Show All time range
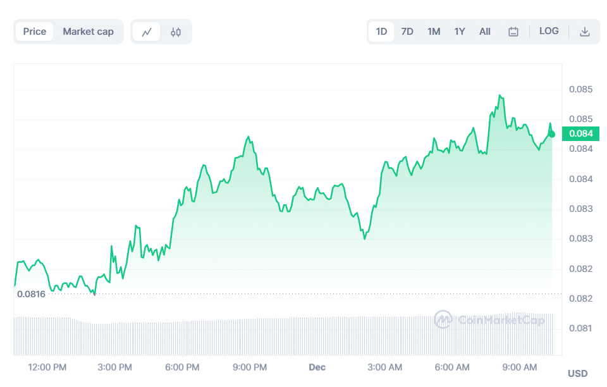Image resolution: width=607 pixels, height=387 pixels. click(485, 32)
